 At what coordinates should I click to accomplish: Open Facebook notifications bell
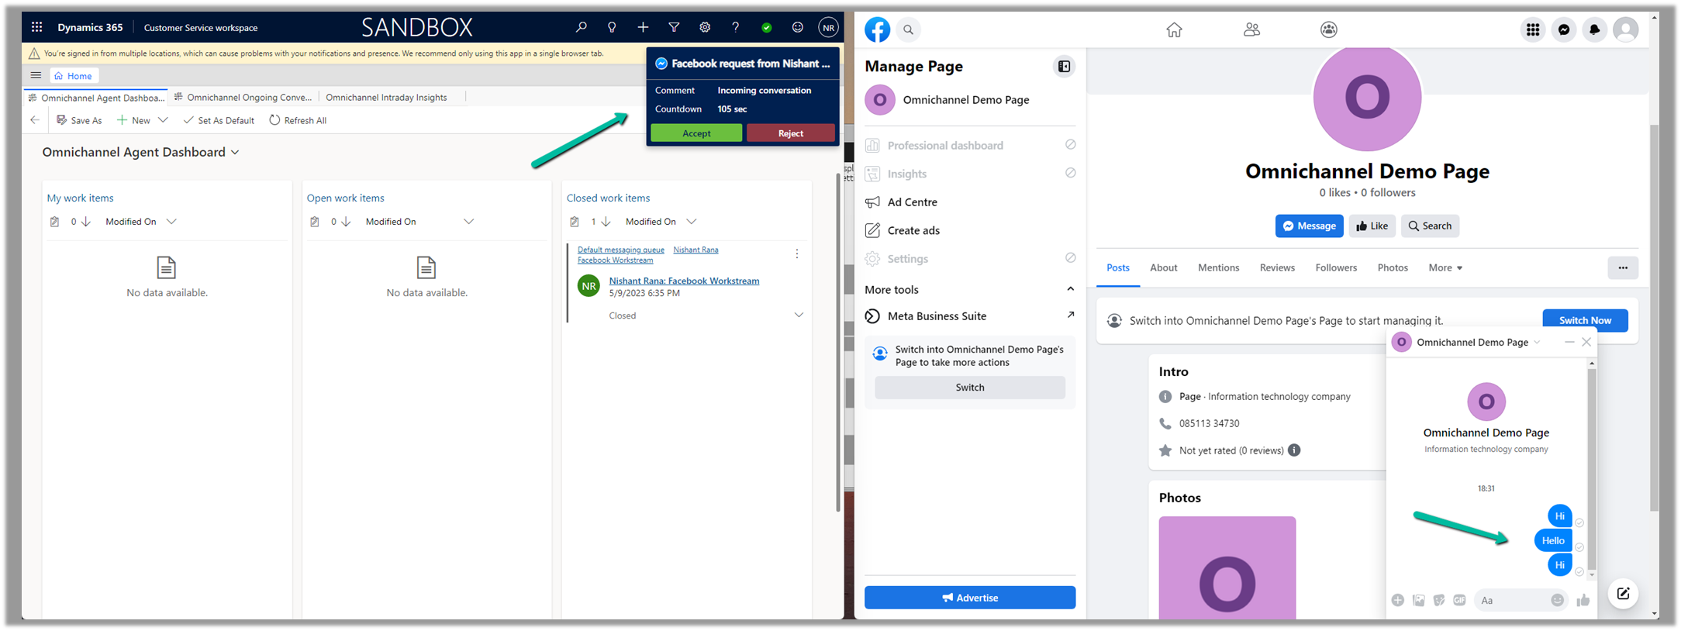point(1594,29)
